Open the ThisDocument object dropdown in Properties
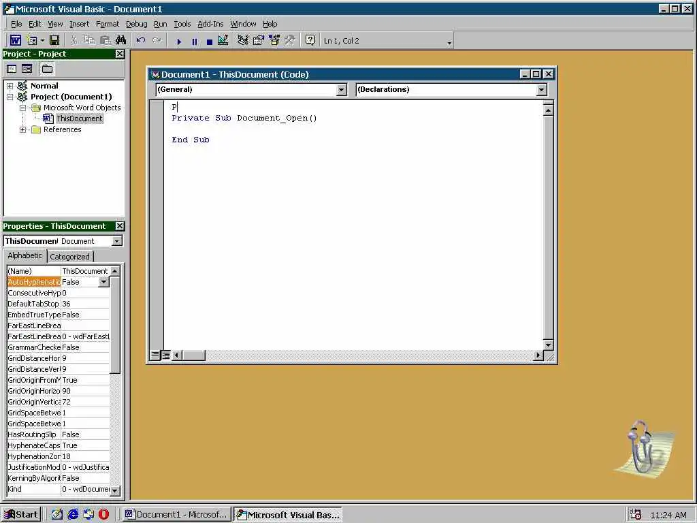The image size is (697, 523). (x=117, y=241)
